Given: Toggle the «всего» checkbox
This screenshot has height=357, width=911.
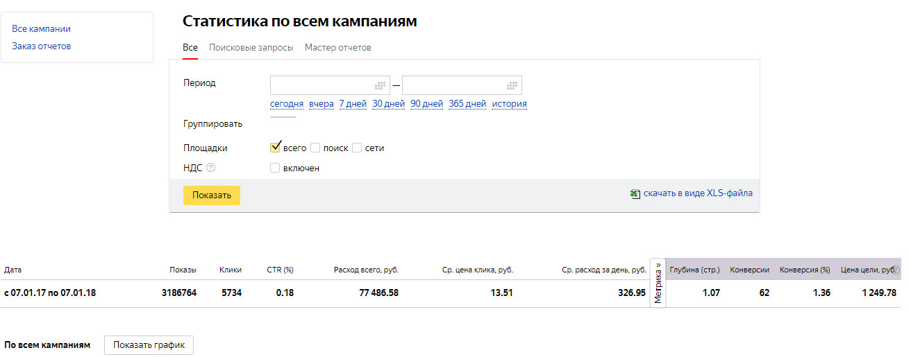Looking at the screenshot, I should click(x=275, y=147).
